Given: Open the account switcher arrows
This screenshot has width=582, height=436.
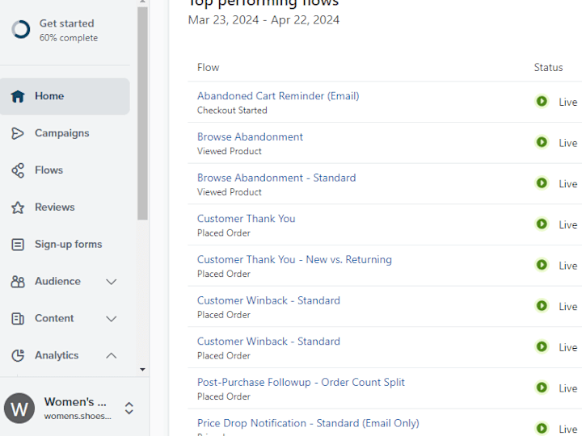Looking at the screenshot, I should click(x=129, y=409).
